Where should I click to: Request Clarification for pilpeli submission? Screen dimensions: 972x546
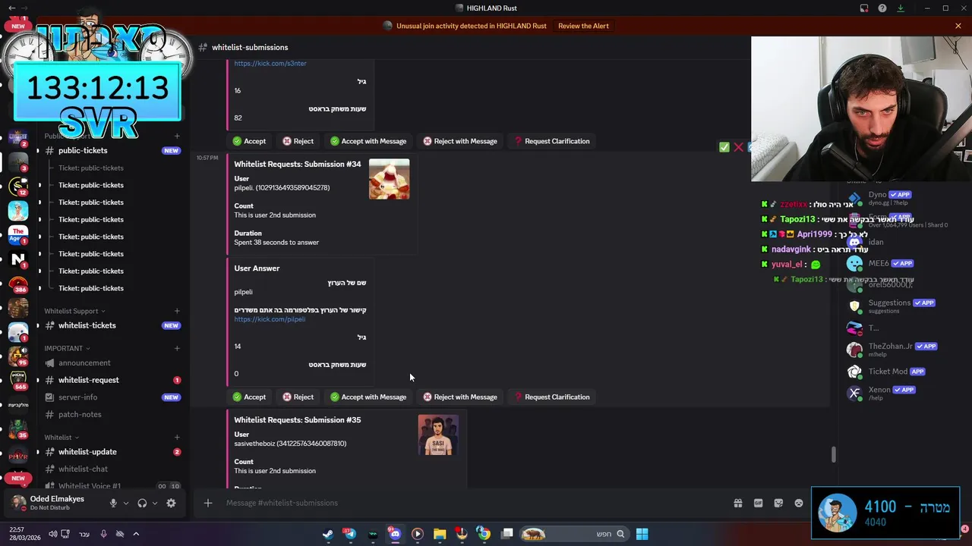click(552, 397)
